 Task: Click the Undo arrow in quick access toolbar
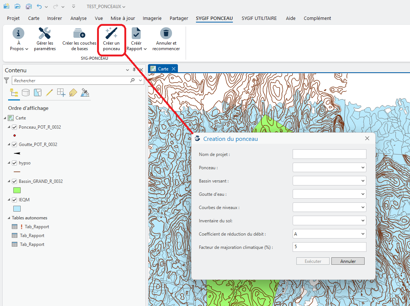[39, 7]
